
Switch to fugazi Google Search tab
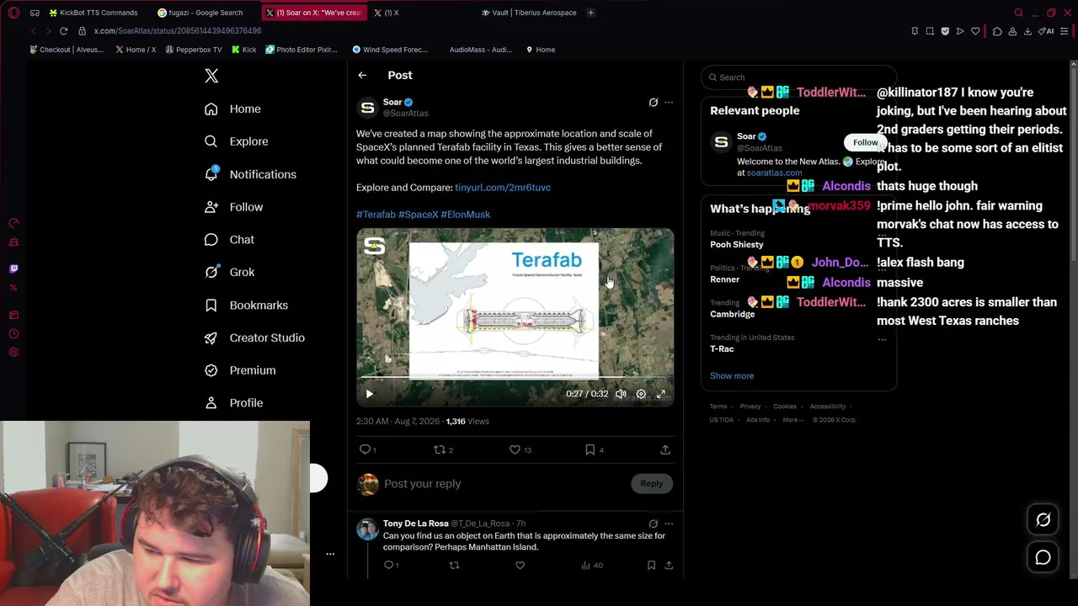click(x=200, y=13)
